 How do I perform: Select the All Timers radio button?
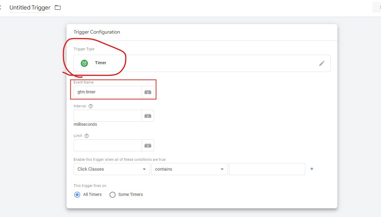tap(77, 195)
